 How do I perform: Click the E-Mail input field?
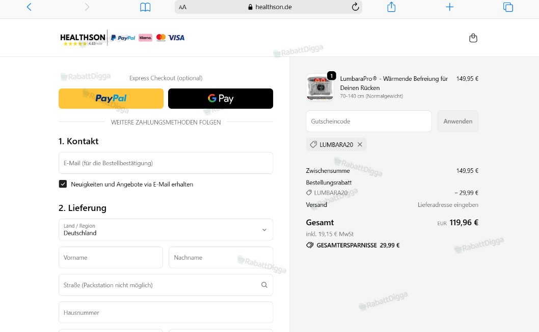point(166,163)
